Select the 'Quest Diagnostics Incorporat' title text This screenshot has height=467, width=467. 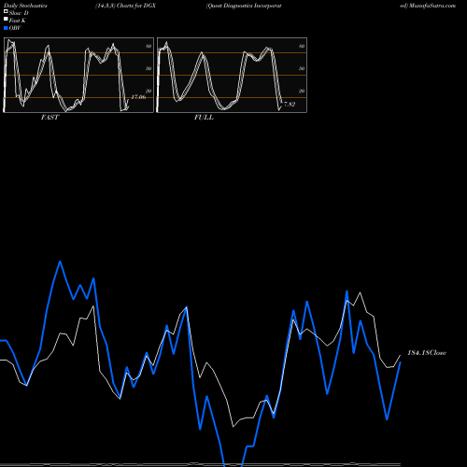click(244, 6)
